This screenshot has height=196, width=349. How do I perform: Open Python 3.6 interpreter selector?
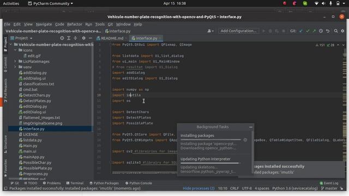[x=295, y=188]
